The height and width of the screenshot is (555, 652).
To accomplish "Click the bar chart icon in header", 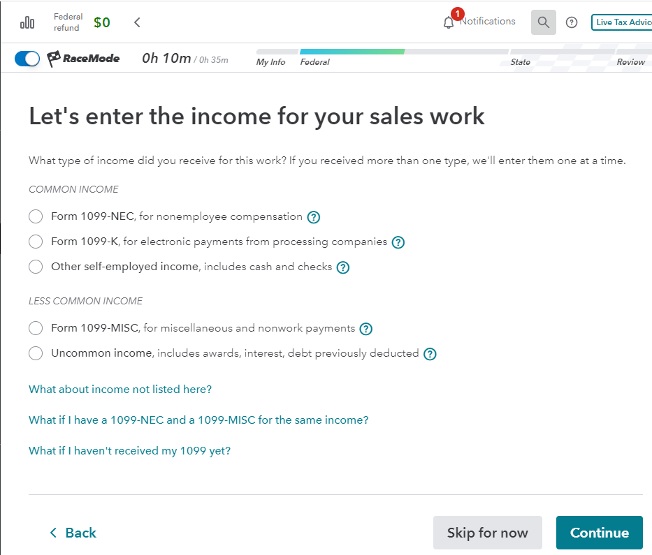I will pos(27,22).
